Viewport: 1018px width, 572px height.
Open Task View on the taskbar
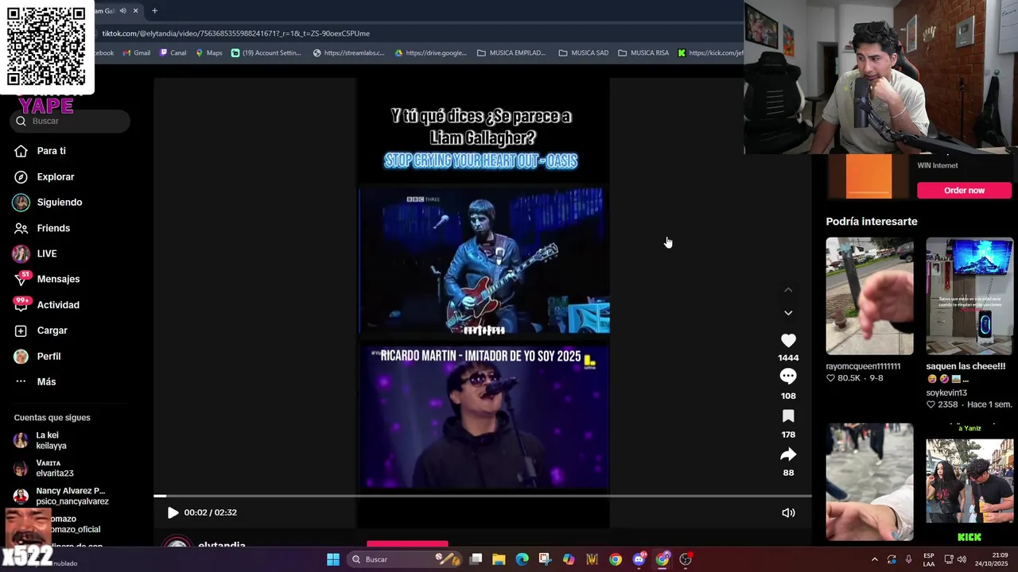click(x=476, y=559)
